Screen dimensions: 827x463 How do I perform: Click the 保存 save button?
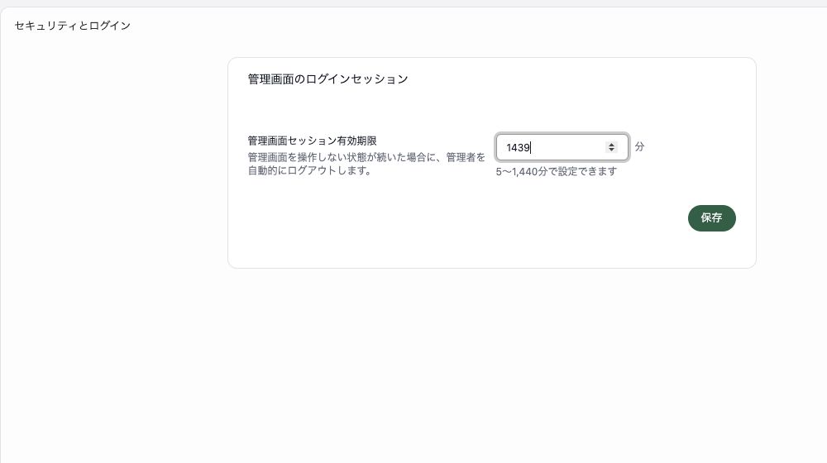(711, 217)
